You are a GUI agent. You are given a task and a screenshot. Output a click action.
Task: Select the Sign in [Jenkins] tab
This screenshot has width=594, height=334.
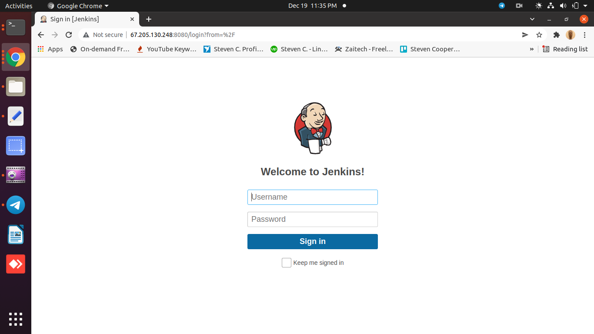(x=87, y=19)
